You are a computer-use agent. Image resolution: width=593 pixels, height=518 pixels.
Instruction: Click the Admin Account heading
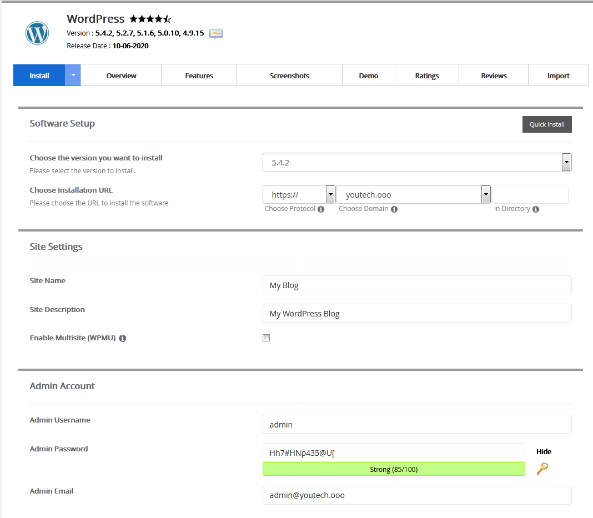tap(62, 386)
